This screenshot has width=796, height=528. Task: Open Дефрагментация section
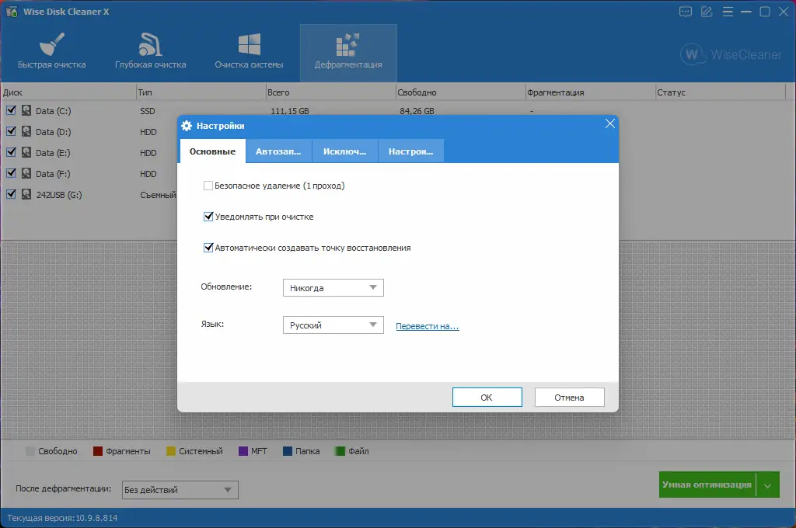point(348,53)
